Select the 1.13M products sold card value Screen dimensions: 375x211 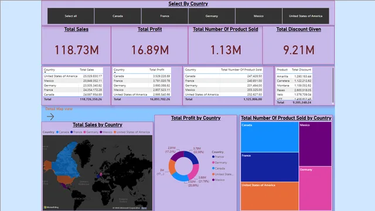[226, 50]
